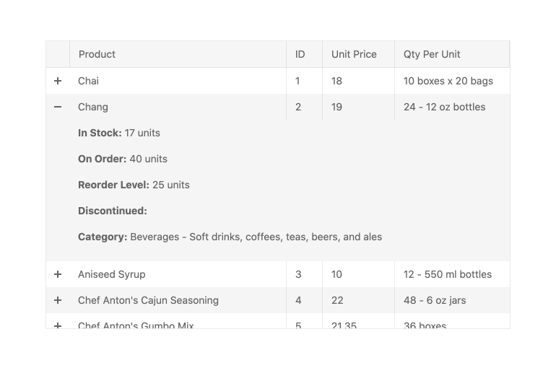This screenshot has height=368, width=556.
Task: Click the 48 - 6 oz jars cell
Action: pos(435,300)
